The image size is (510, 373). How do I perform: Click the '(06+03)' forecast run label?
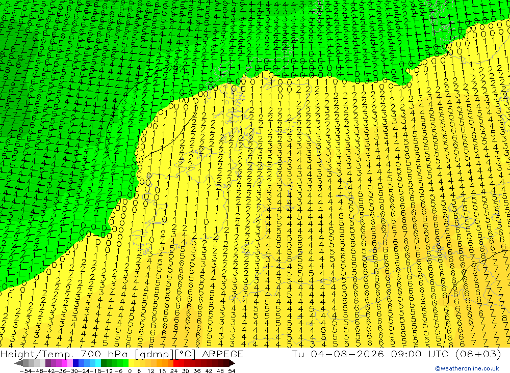click(x=478, y=354)
